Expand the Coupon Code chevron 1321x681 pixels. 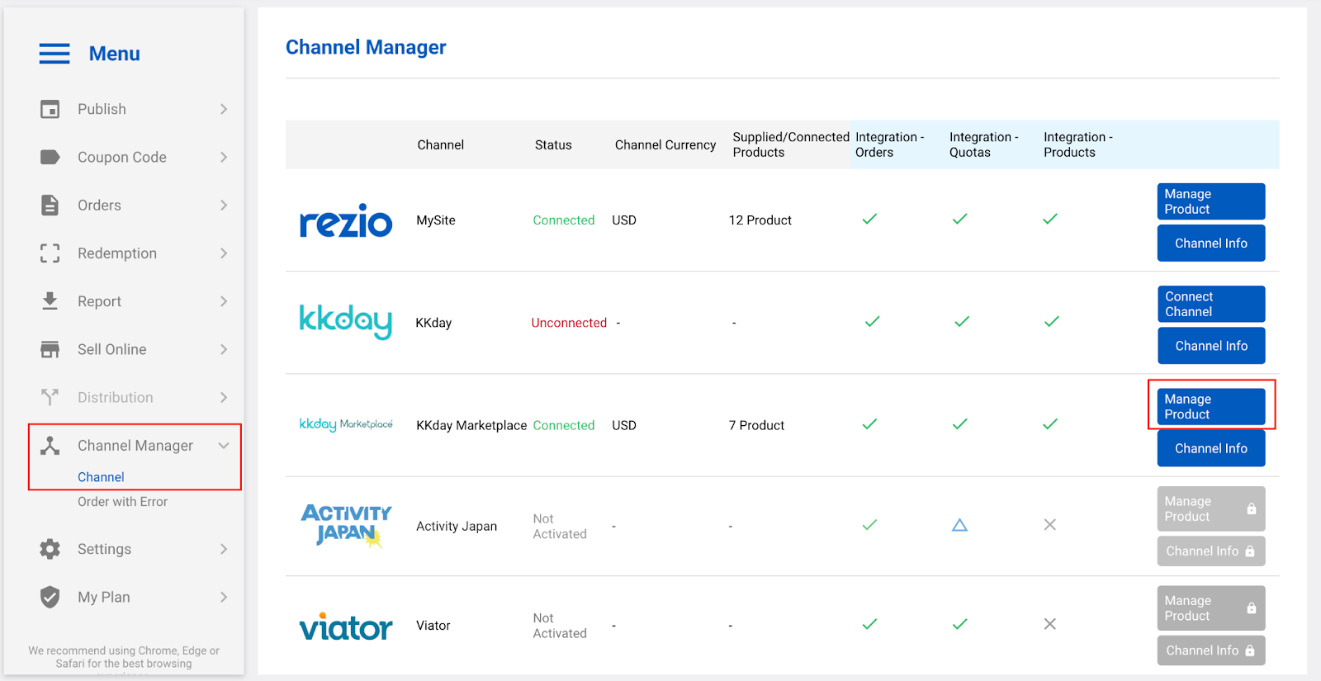224,157
